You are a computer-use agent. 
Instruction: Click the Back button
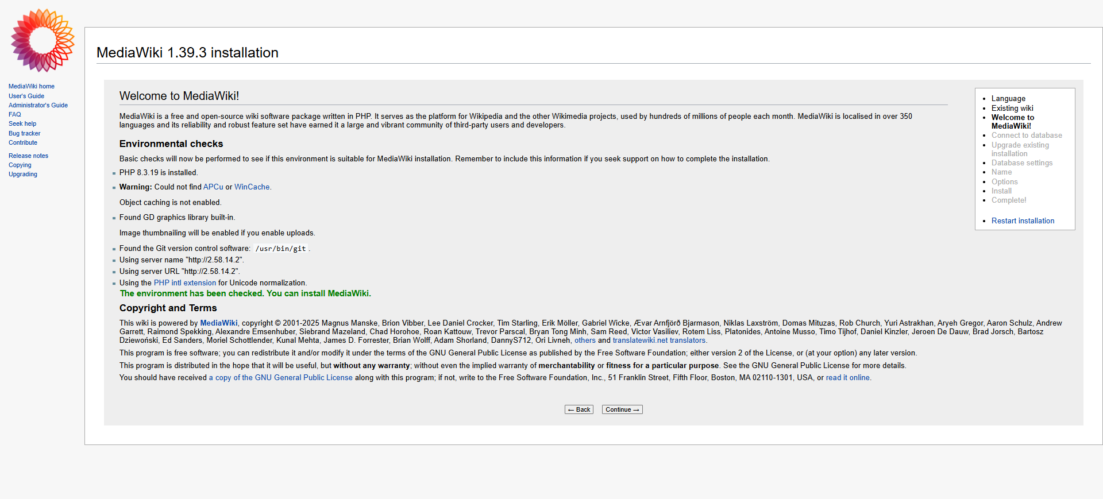[579, 409]
